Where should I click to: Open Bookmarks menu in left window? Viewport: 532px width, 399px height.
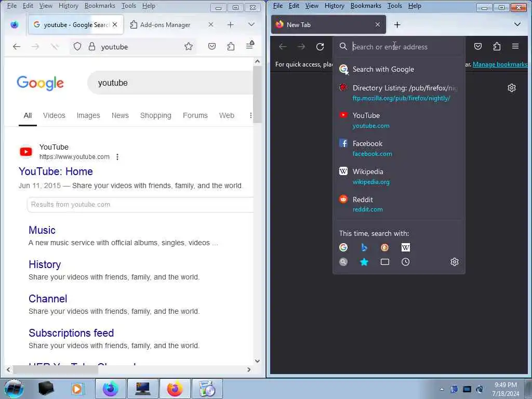(100, 6)
